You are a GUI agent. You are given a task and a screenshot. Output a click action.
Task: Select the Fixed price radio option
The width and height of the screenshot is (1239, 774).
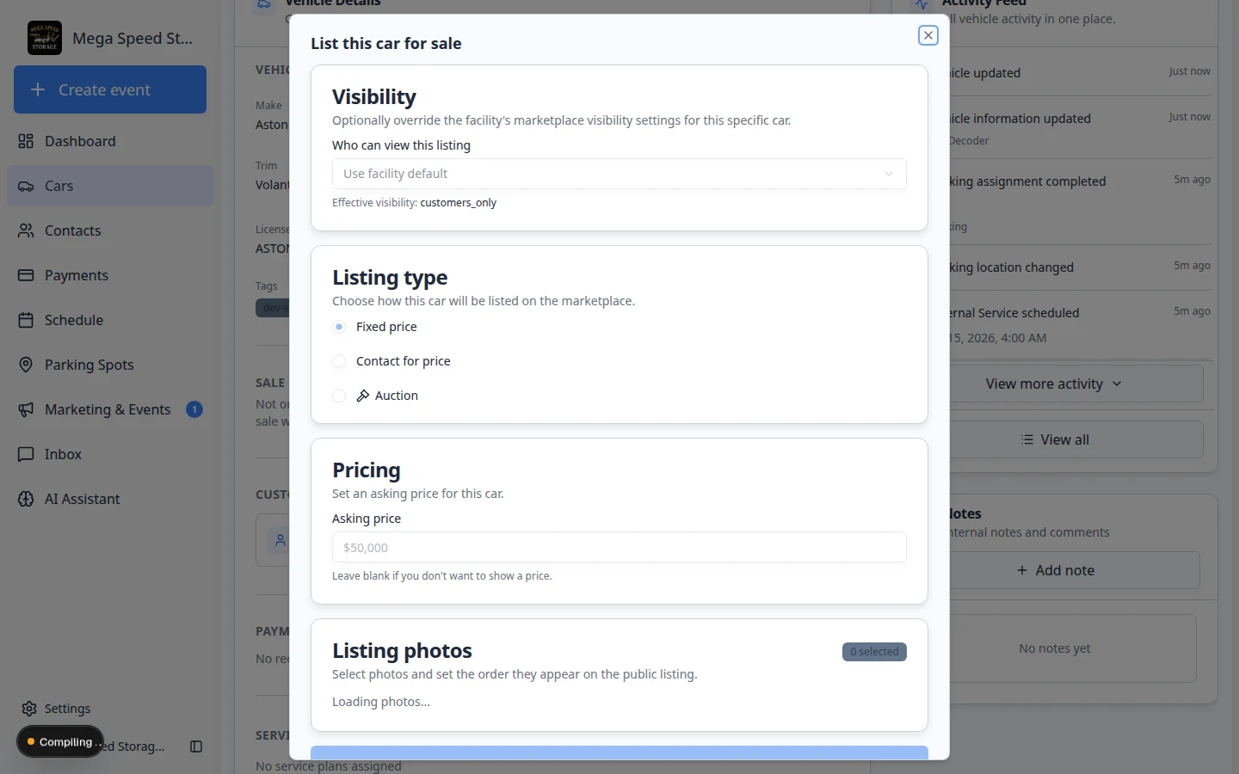339,327
